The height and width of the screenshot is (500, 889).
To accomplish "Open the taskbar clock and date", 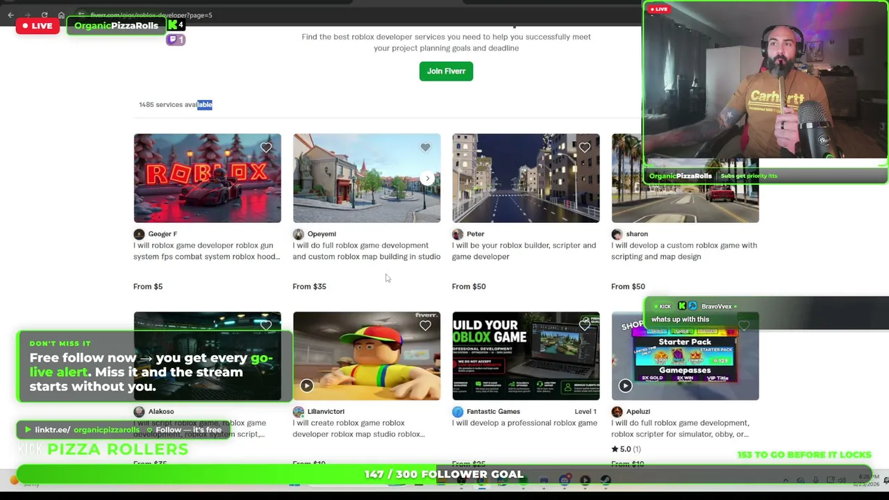I will tap(865, 480).
